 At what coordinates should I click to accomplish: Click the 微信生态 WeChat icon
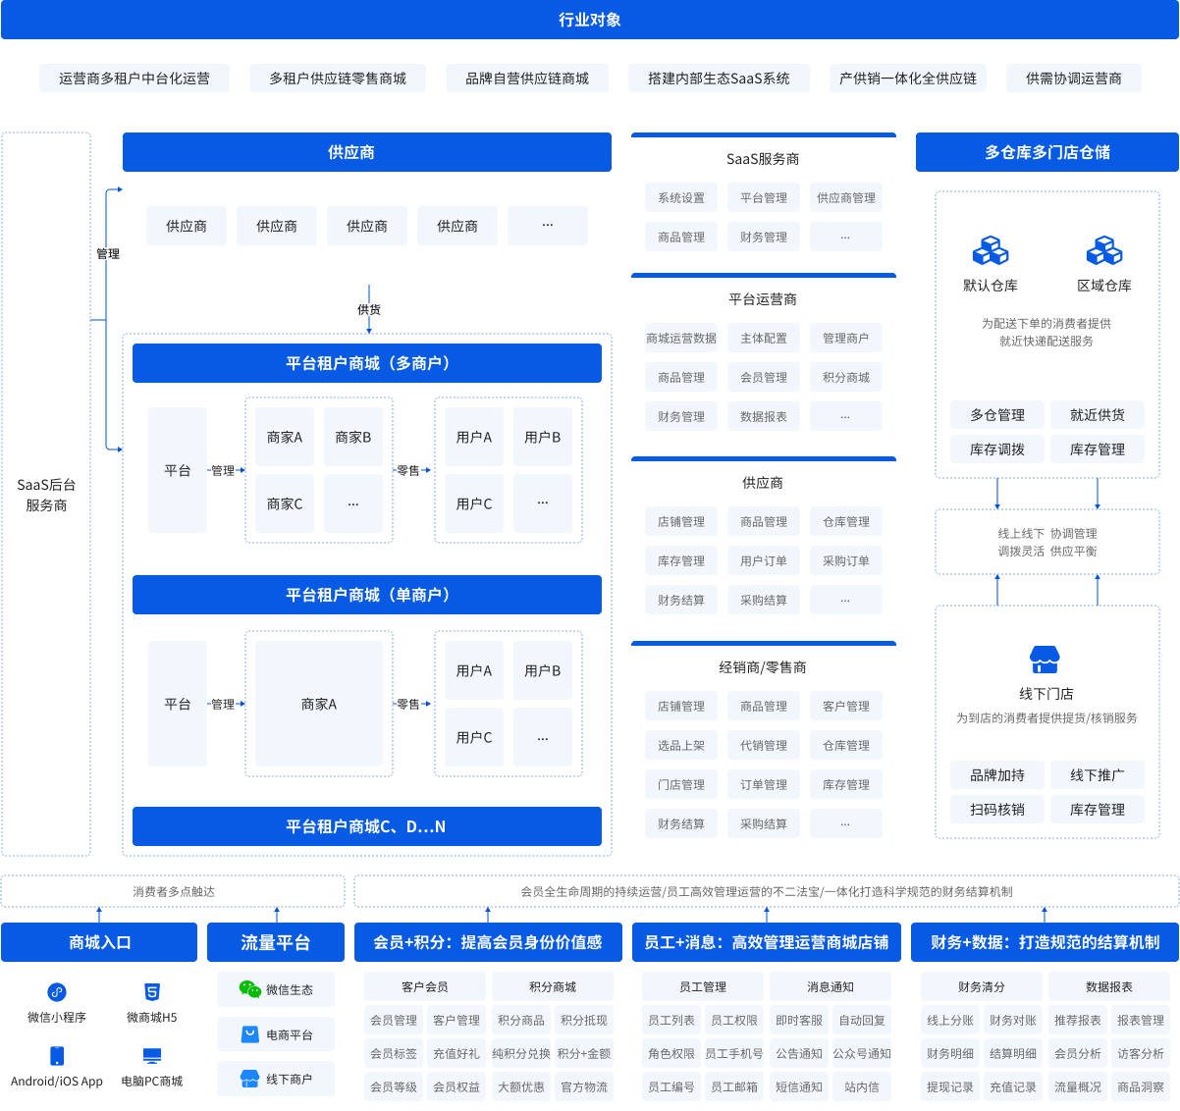(x=250, y=989)
